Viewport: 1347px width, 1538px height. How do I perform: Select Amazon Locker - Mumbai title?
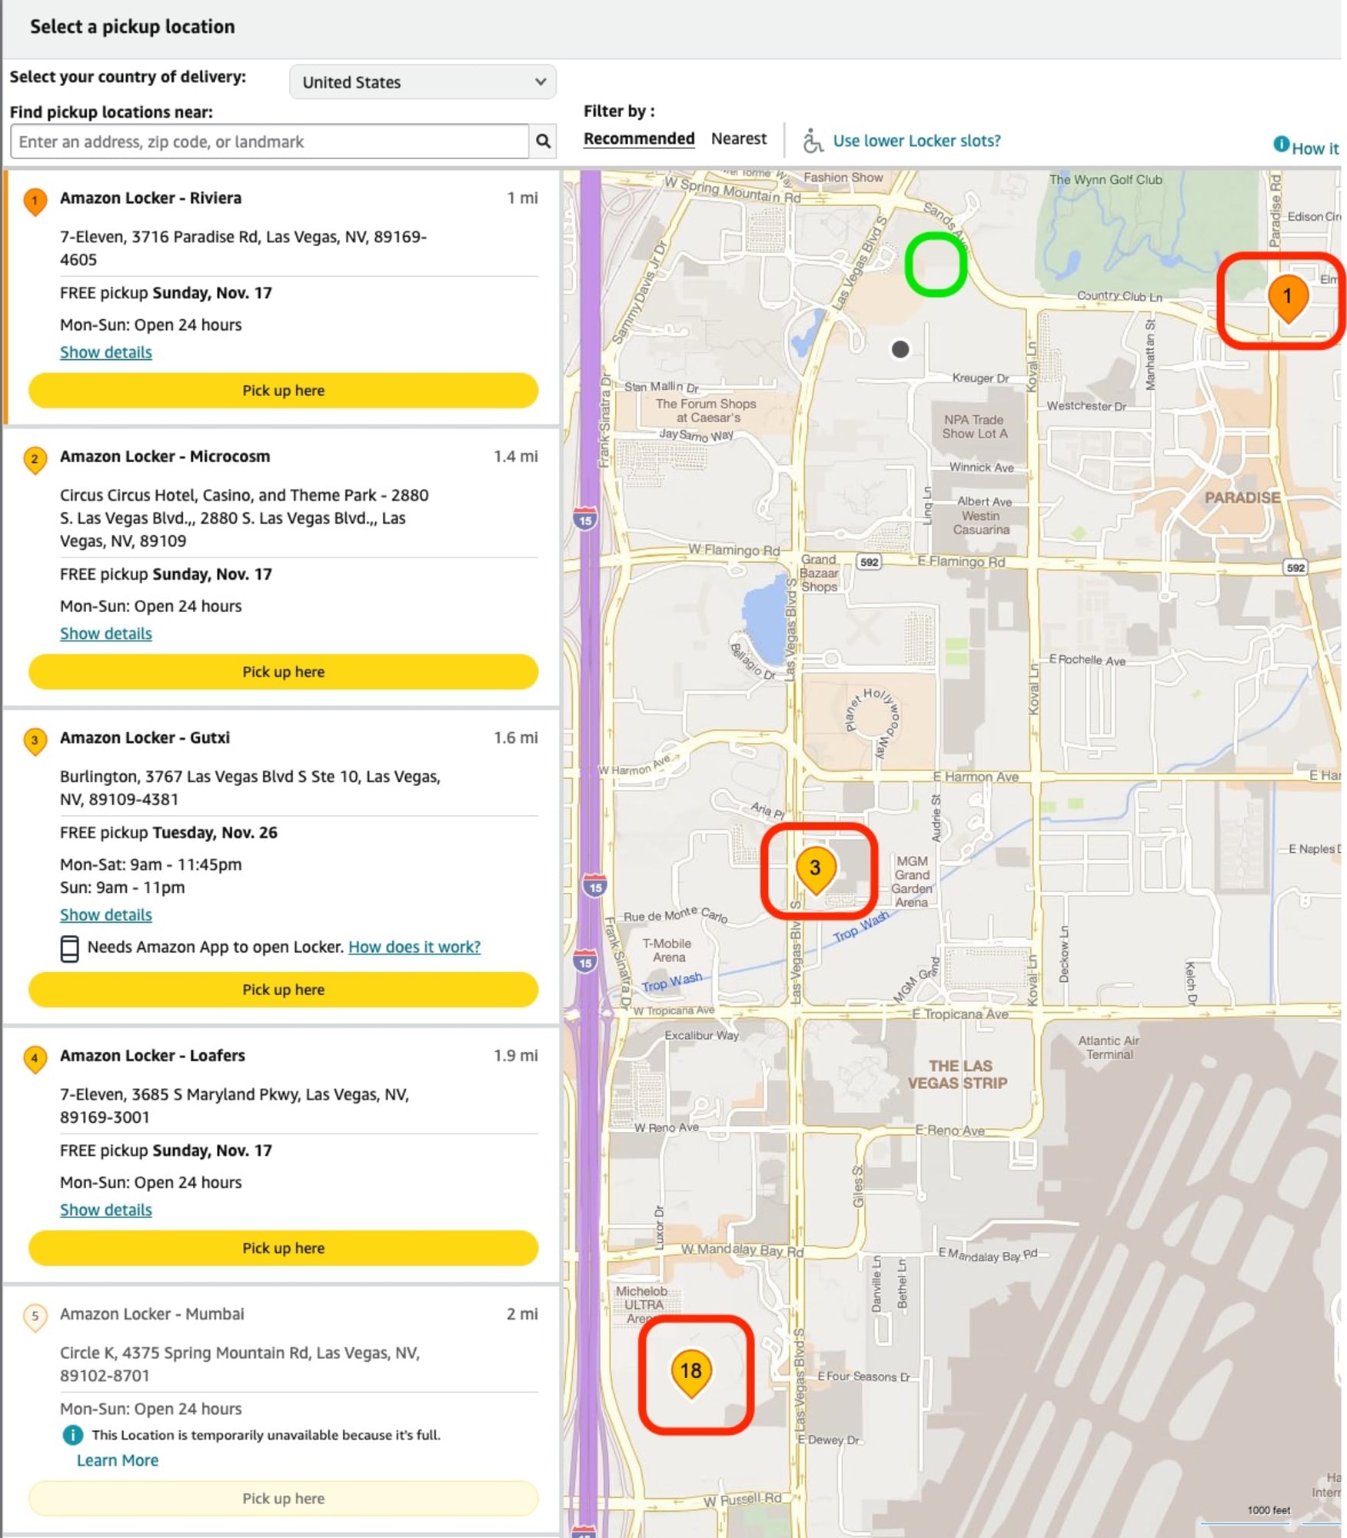152,1313
